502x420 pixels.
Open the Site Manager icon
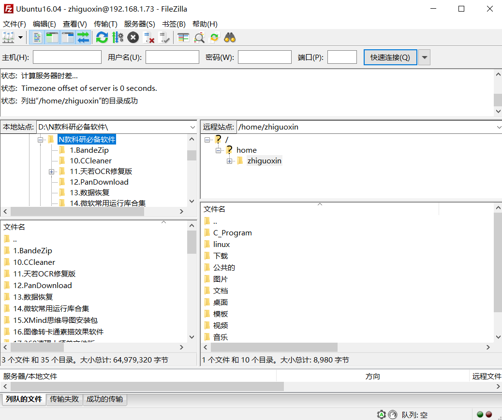pyautogui.click(x=8, y=38)
